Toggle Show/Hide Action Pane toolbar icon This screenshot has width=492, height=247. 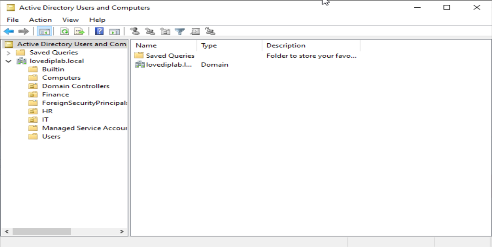(114, 31)
